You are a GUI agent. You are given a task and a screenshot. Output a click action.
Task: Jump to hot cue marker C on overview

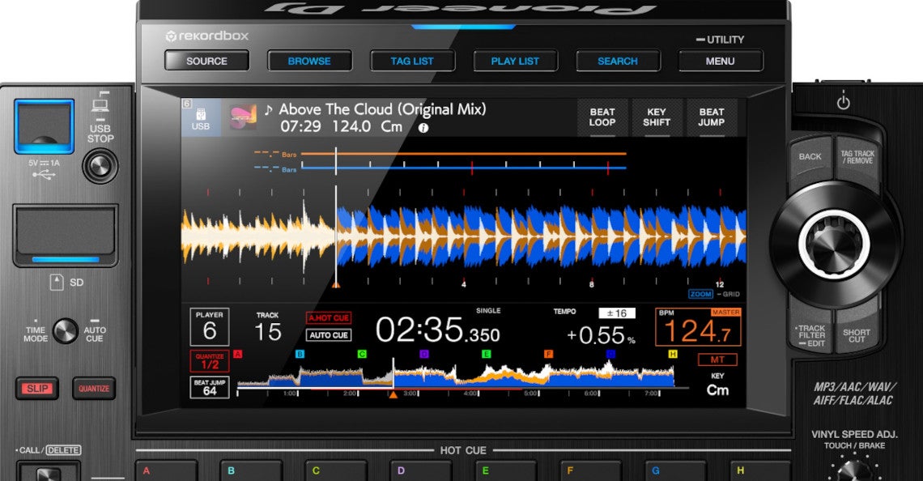click(362, 354)
